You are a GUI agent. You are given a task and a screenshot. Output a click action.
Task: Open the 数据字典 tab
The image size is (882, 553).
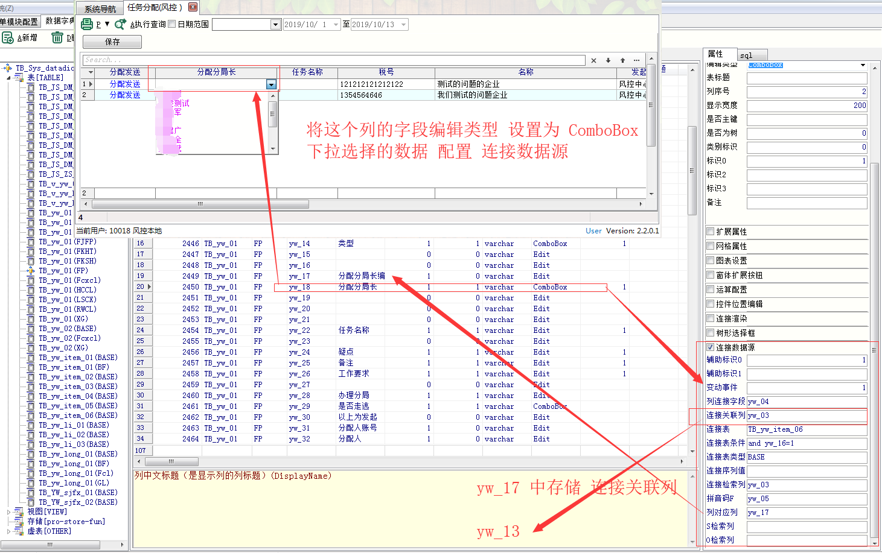[x=59, y=21]
